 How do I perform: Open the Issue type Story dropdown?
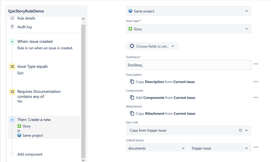[189, 29]
